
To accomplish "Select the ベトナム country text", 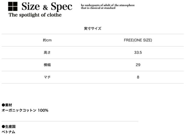I will tap(8, 132).
